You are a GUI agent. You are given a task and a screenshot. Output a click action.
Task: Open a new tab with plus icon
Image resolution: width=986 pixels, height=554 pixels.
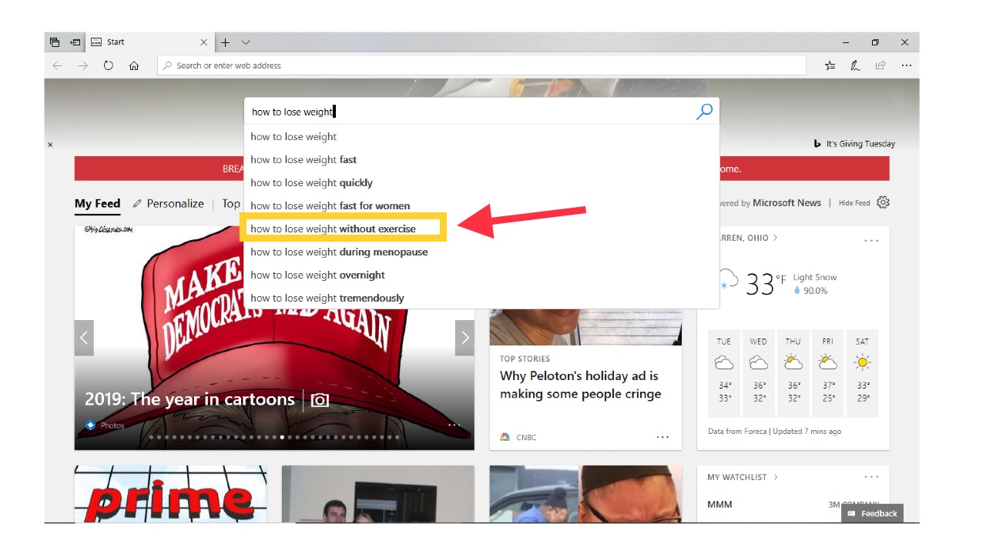point(226,42)
